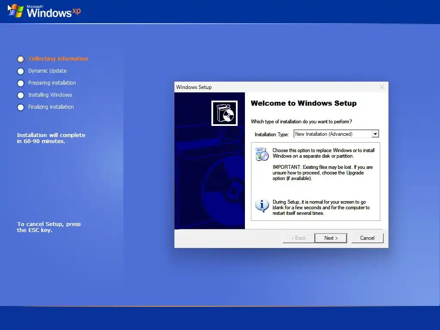Click the Windows XP wordmark in header

pyautogui.click(x=54, y=12)
